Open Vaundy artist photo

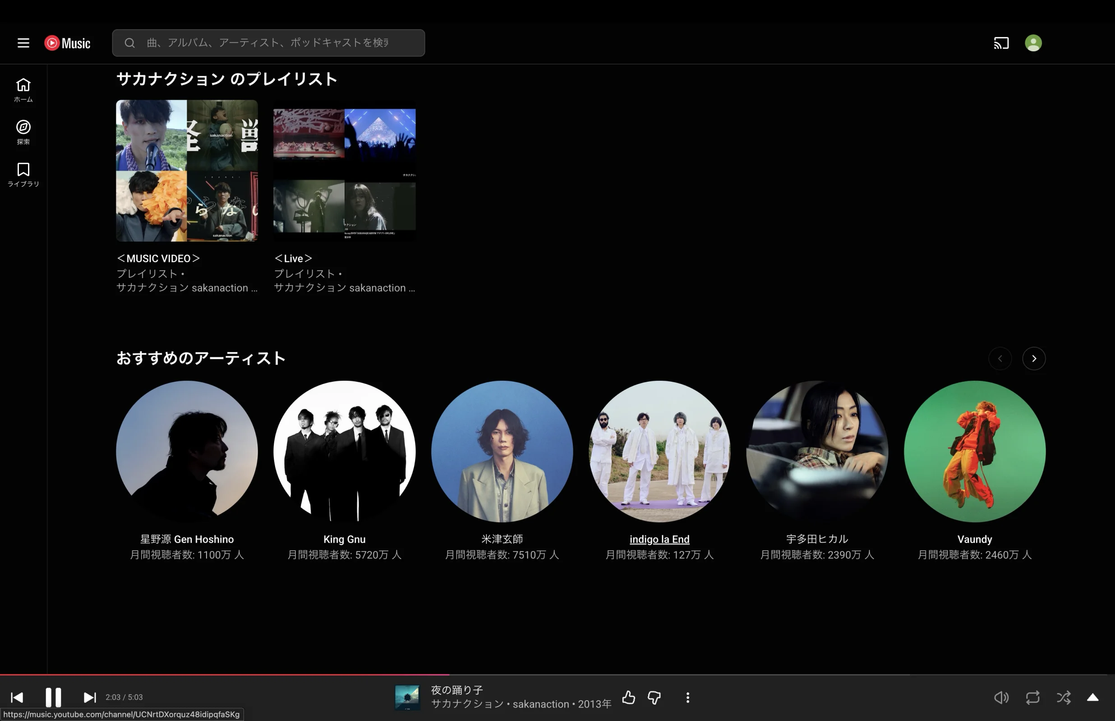click(974, 452)
